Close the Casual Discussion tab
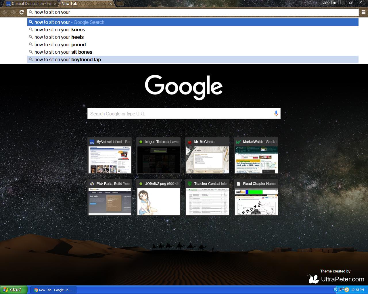 (x=55, y=4)
